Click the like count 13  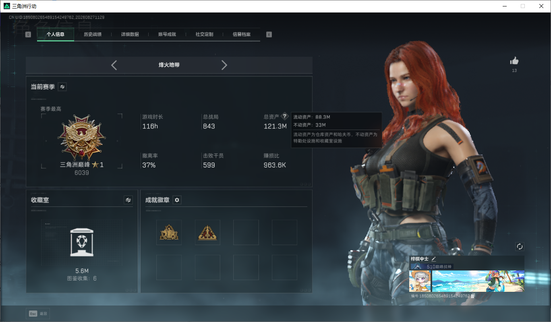tap(514, 71)
